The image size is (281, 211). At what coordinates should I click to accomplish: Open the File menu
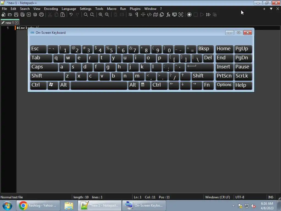[4, 9]
